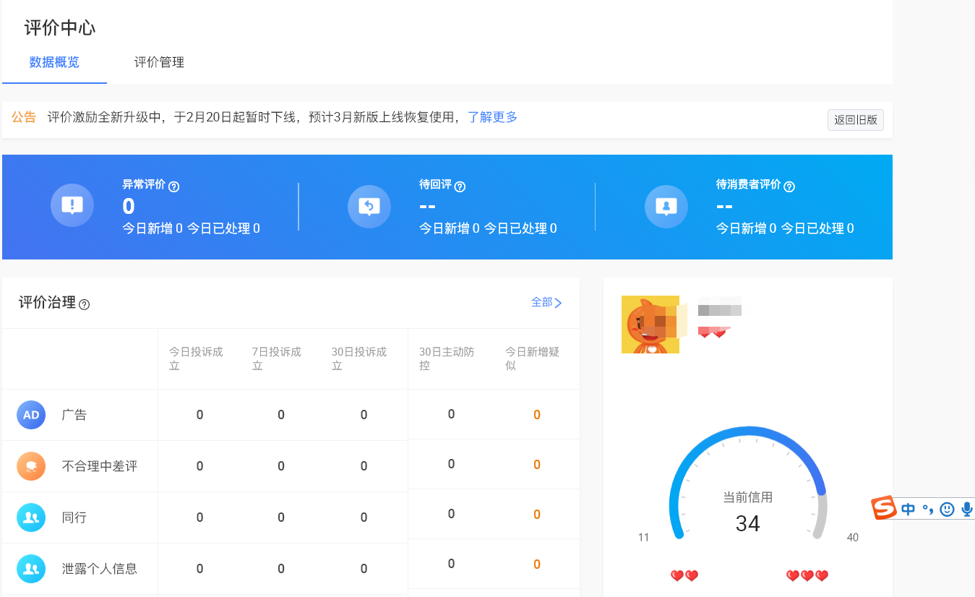Image resolution: width=975 pixels, height=597 pixels.
Task: Click 7日投诉成立 column header
Action: click(277, 358)
